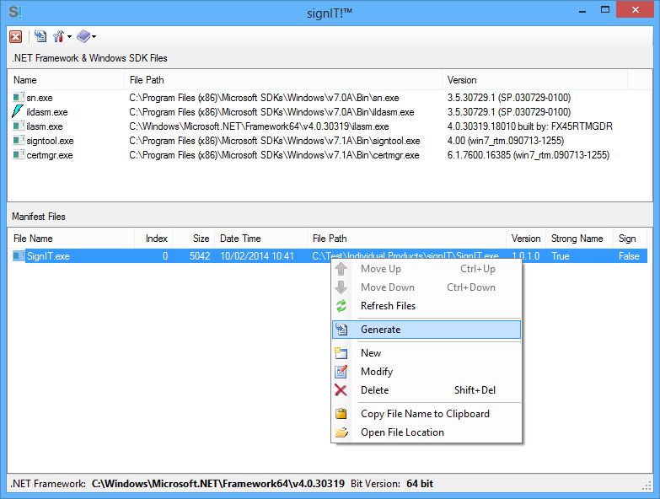The image size is (660, 499).
Task: Click the green Refresh Files icon
Action: pos(341,306)
